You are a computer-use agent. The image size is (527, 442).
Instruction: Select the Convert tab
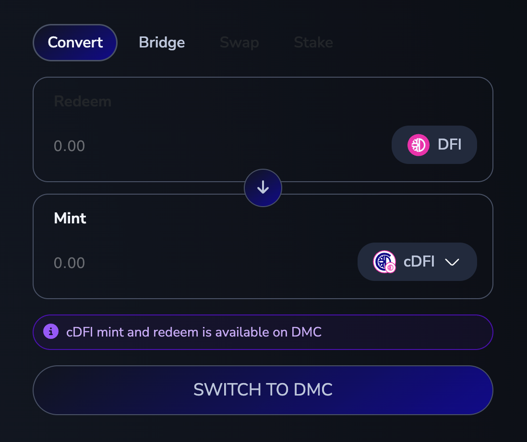pos(75,43)
